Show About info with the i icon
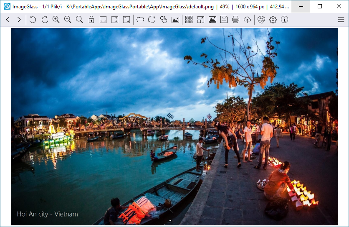349x227 pixels. (285, 20)
